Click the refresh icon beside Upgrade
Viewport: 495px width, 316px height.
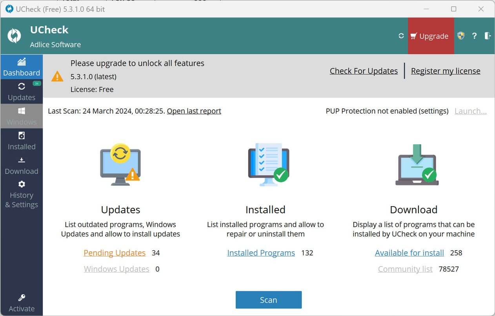click(401, 36)
